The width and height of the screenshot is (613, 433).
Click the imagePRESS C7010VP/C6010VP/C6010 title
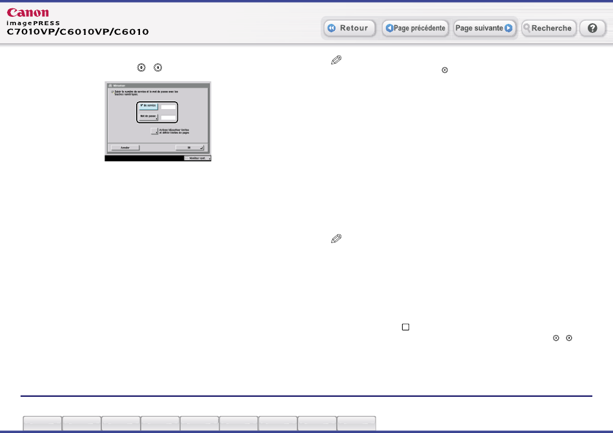tap(77, 28)
